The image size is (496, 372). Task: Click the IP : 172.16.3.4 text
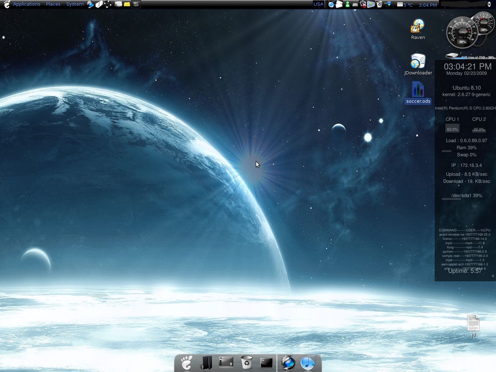pos(467,165)
